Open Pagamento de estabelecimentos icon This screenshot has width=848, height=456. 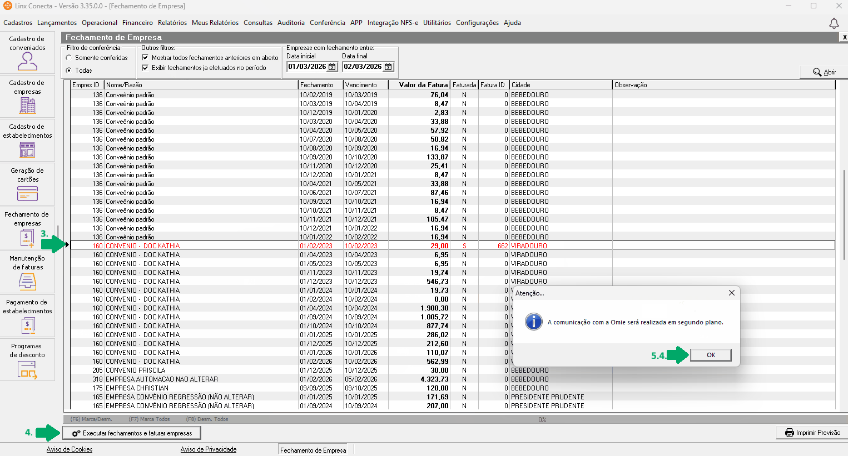27,325
